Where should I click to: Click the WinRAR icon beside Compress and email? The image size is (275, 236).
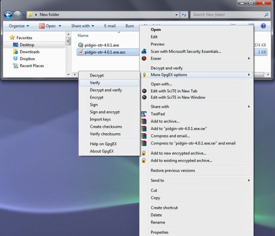[x=144, y=136]
